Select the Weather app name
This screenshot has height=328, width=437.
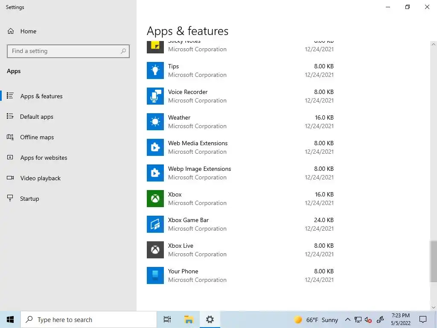tap(179, 118)
